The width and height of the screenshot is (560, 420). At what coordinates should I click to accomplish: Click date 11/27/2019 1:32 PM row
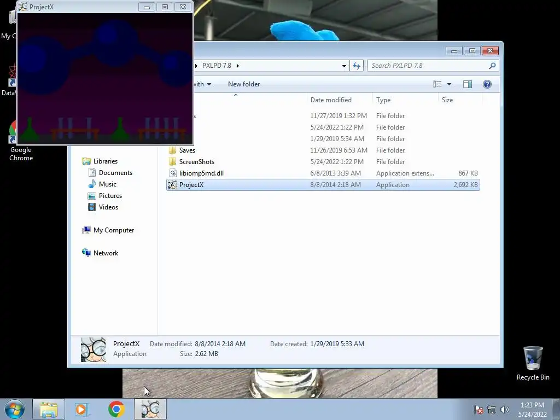click(338, 116)
